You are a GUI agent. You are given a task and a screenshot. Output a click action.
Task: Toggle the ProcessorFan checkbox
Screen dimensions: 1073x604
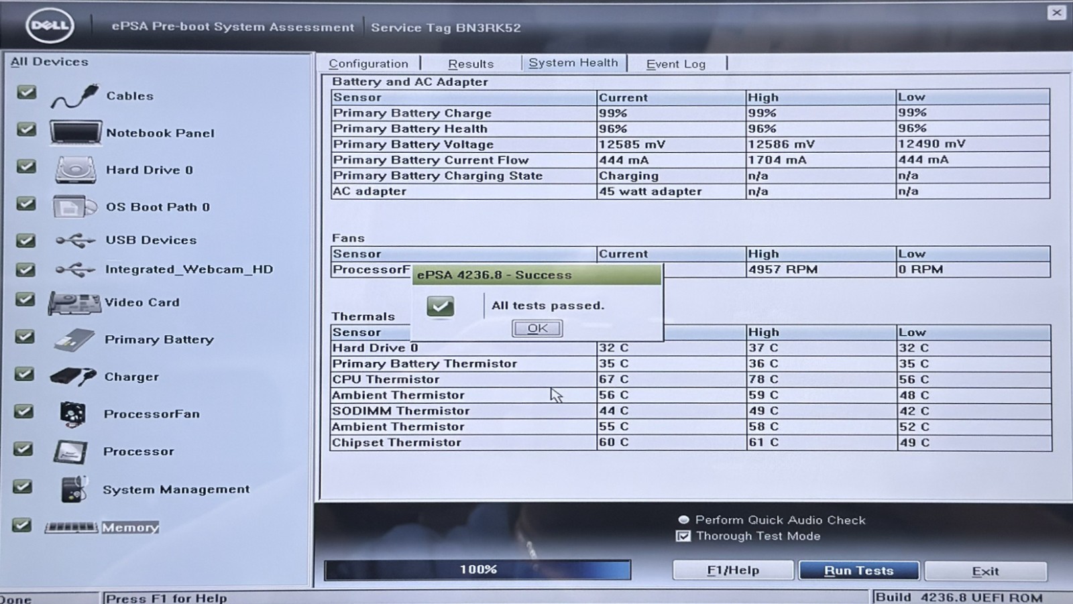(23, 410)
